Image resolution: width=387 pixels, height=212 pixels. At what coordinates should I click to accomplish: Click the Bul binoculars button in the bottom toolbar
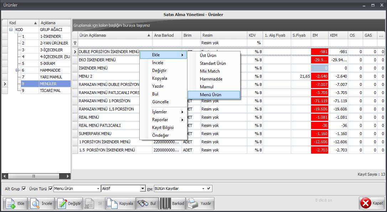click(x=147, y=203)
